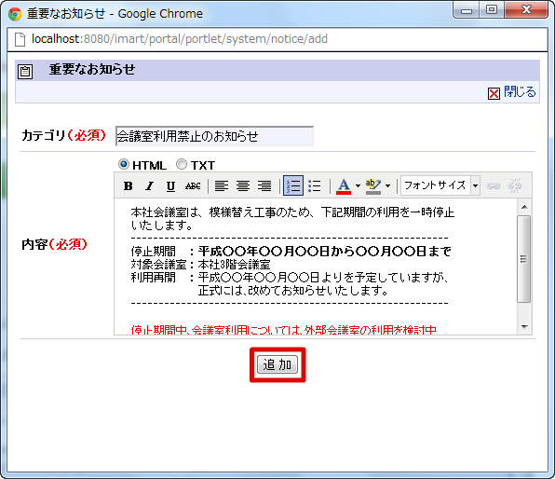Align text left in editor
This screenshot has width=555, height=479.
(x=222, y=185)
